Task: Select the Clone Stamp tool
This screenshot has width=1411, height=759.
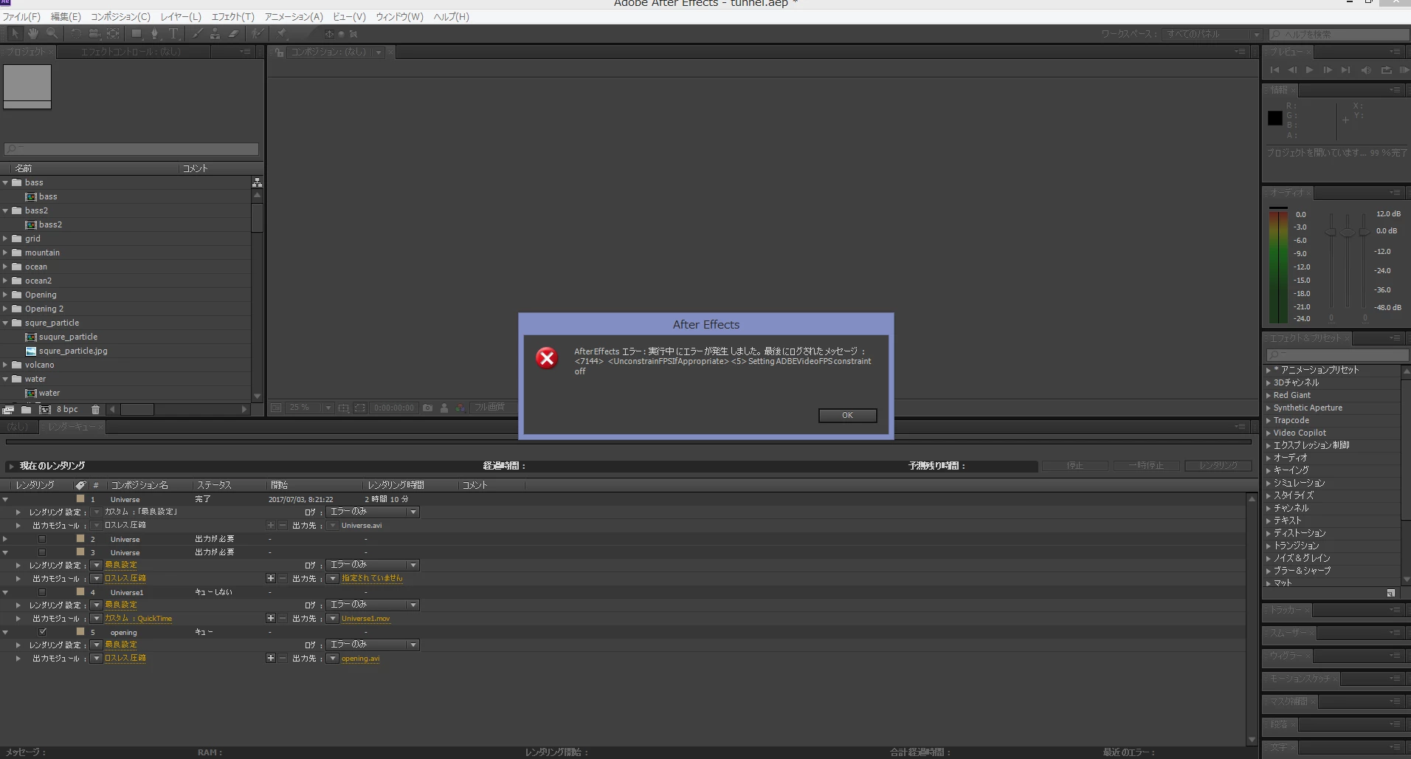Action: pos(215,33)
